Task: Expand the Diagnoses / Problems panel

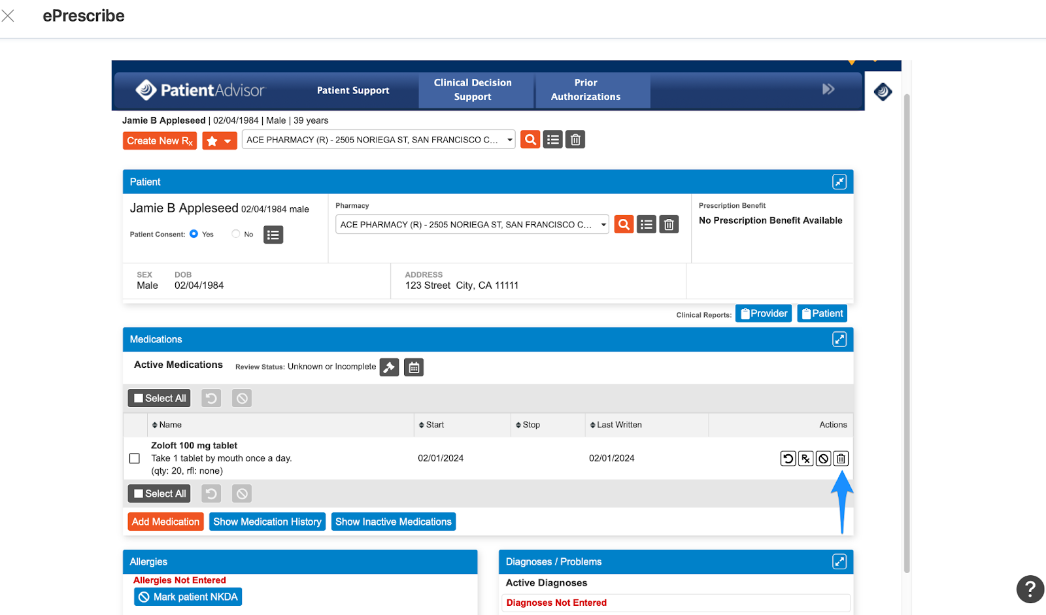Action: pyautogui.click(x=839, y=561)
